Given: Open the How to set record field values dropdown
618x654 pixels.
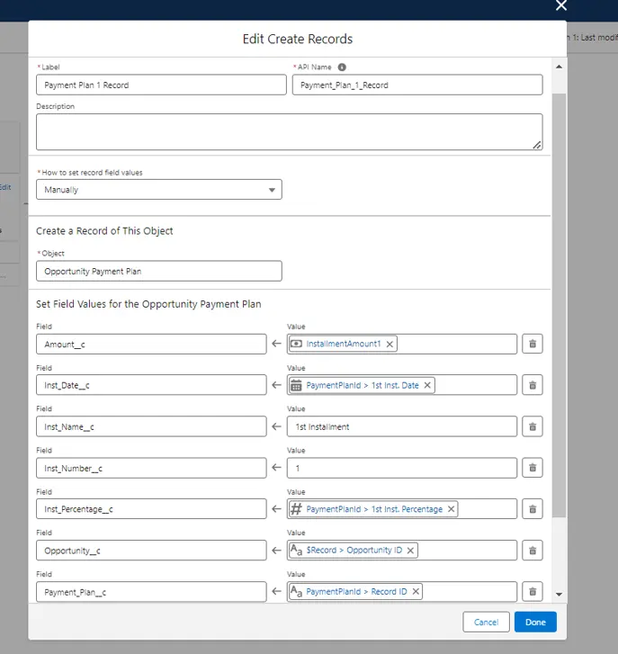Looking at the screenshot, I should 159,190.
